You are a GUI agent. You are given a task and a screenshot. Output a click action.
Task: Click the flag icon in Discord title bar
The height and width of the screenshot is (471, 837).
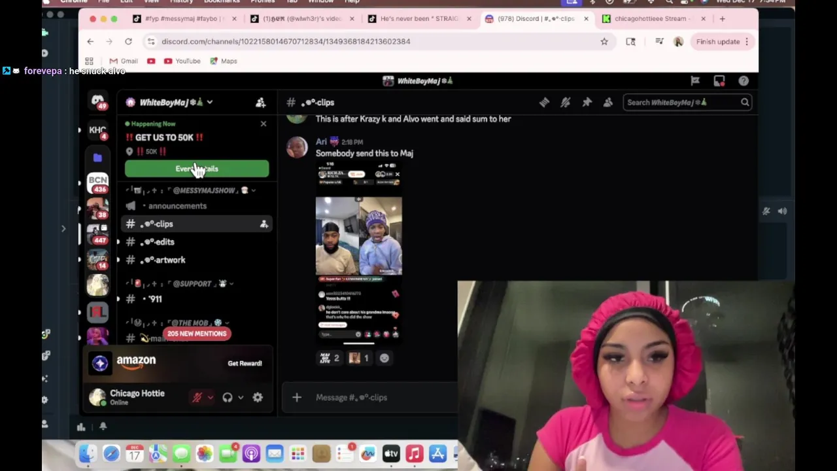coord(695,81)
